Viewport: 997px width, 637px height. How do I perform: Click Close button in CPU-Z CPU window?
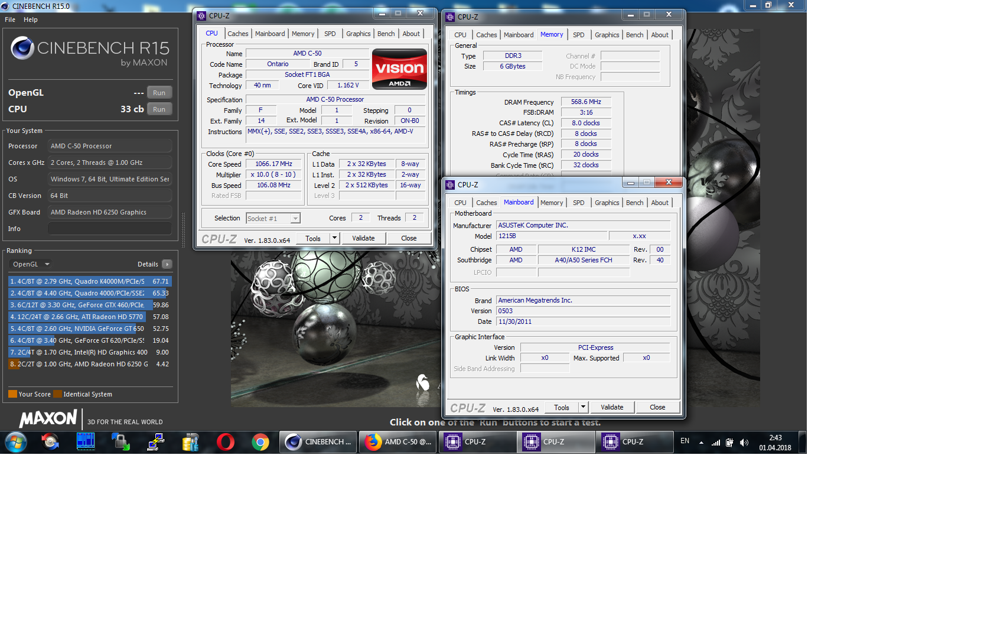click(409, 238)
